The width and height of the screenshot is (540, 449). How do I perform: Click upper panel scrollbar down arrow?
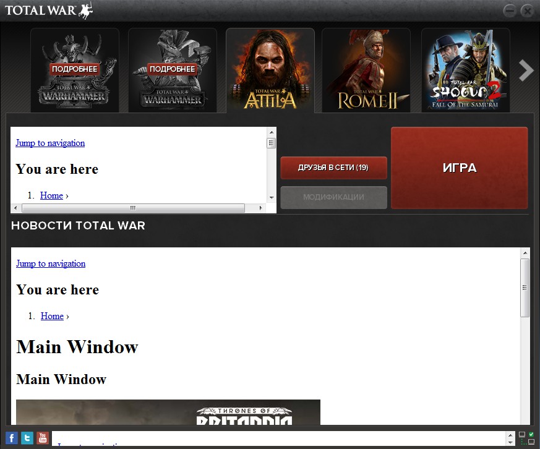(x=272, y=198)
